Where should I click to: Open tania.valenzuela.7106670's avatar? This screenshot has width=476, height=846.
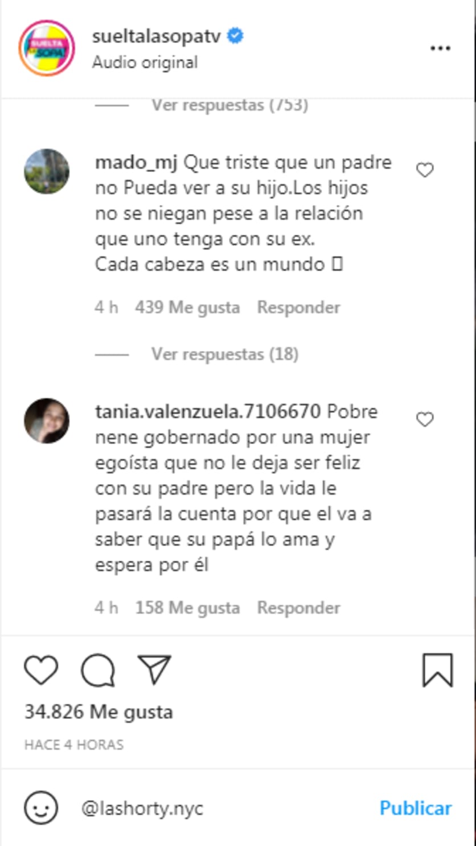pos(47,421)
